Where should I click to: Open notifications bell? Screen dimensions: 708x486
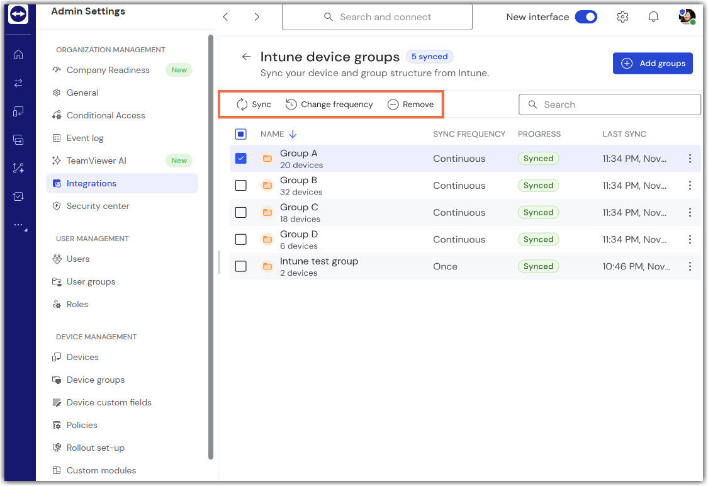(653, 17)
